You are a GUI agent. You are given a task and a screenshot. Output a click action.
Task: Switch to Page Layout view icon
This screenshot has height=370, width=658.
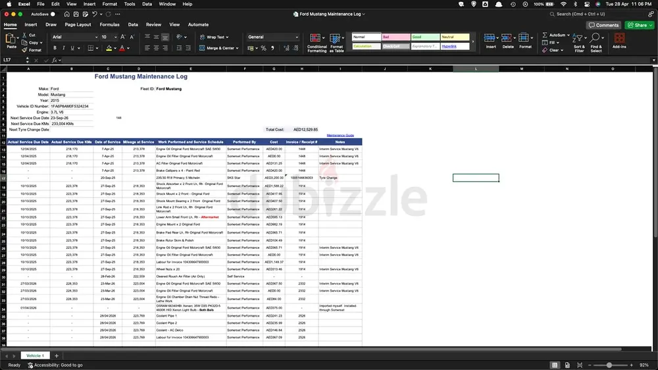pyautogui.click(x=567, y=365)
